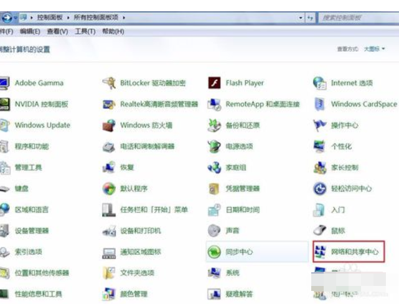Click the 网络和共享中心 icon

[x=320, y=252]
